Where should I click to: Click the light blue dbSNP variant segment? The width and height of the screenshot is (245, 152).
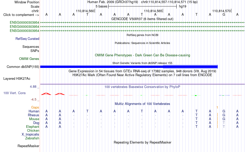[190, 67]
